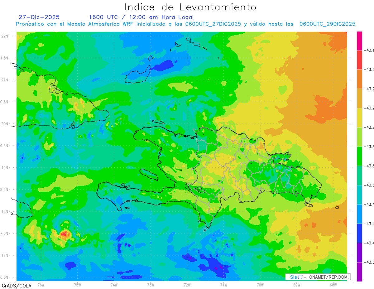Click the "-43.5" legend value
The image size is (374, 289).
[369, 262]
